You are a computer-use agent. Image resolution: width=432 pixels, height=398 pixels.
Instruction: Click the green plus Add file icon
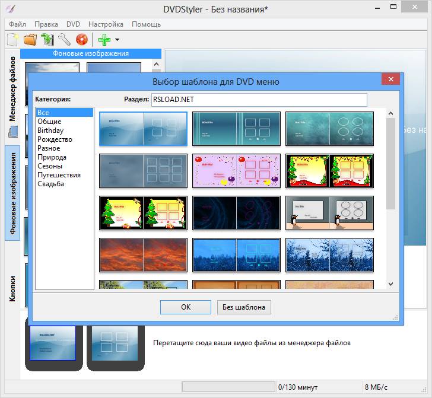104,40
